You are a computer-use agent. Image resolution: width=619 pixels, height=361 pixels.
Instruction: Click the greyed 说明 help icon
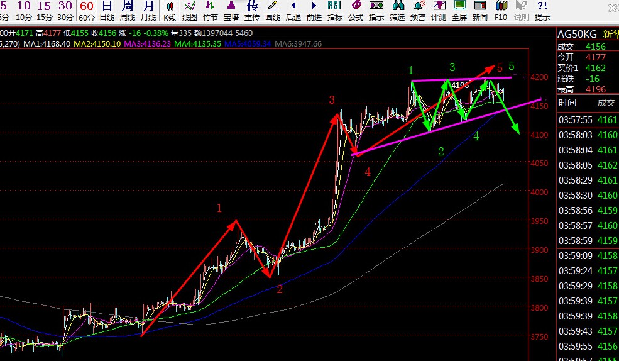(522, 11)
